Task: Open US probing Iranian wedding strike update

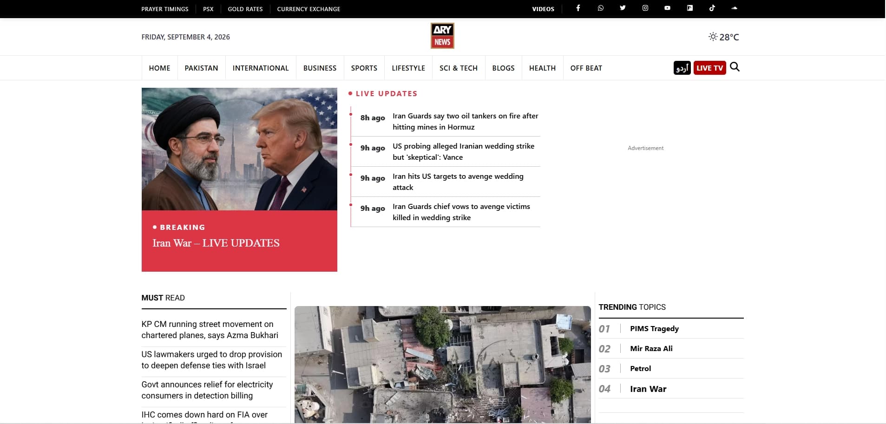Action: [x=463, y=151]
